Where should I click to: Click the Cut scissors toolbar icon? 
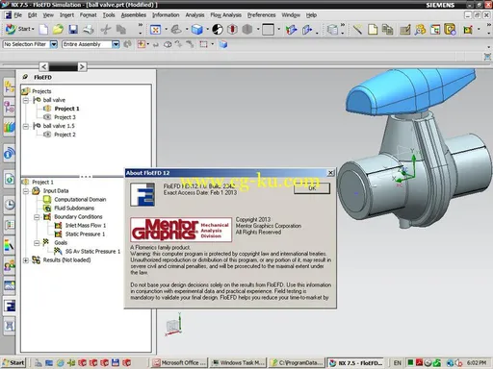click(105, 30)
